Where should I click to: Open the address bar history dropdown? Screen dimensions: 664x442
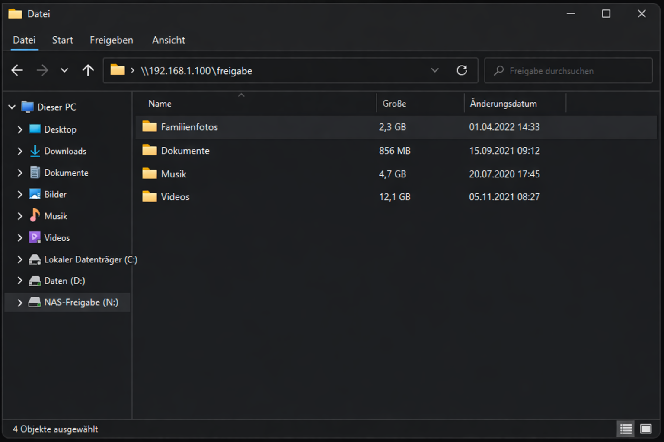pyautogui.click(x=435, y=70)
